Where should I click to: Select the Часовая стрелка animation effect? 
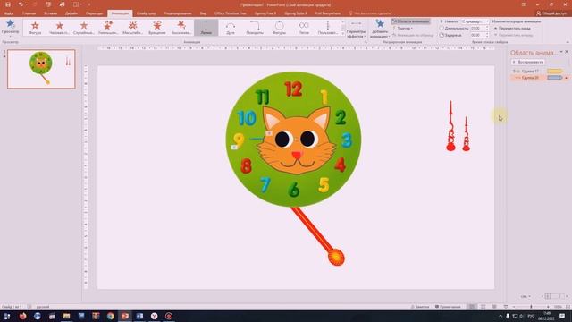pyautogui.click(x=60, y=28)
